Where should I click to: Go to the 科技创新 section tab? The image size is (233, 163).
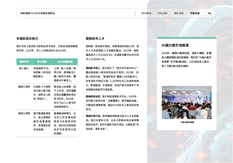(162, 13)
